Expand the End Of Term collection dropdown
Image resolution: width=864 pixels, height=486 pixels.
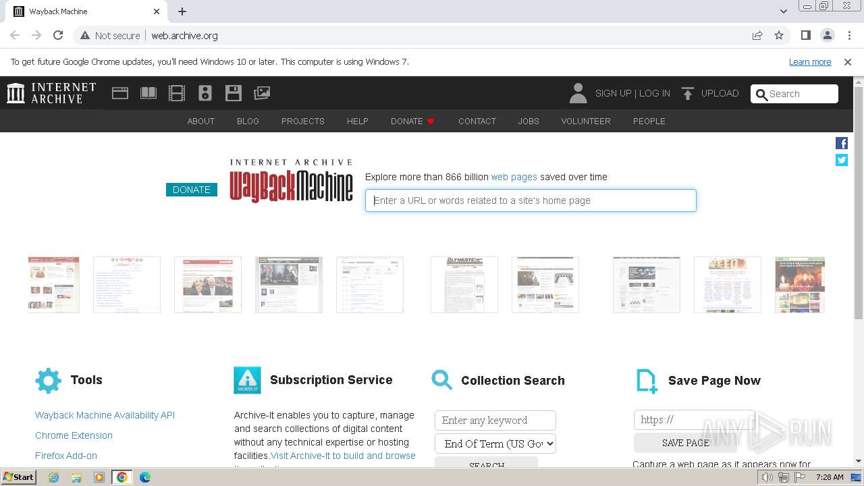(x=495, y=443)
